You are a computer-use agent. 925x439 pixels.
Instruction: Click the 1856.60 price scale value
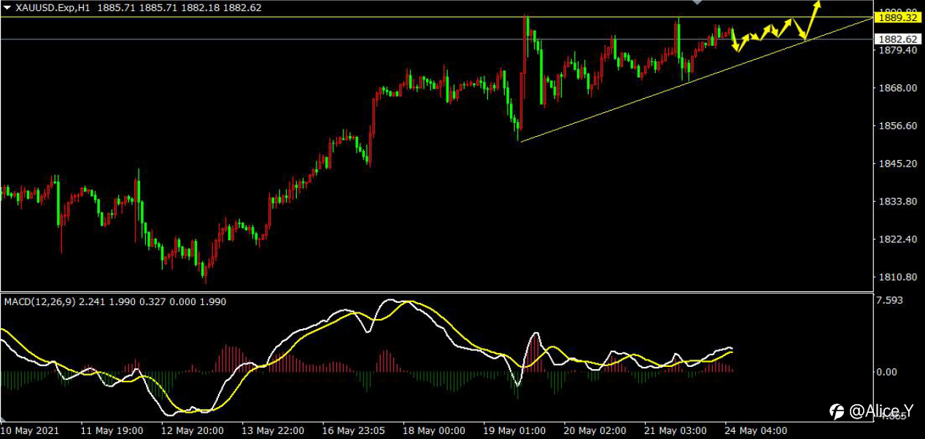898,126
